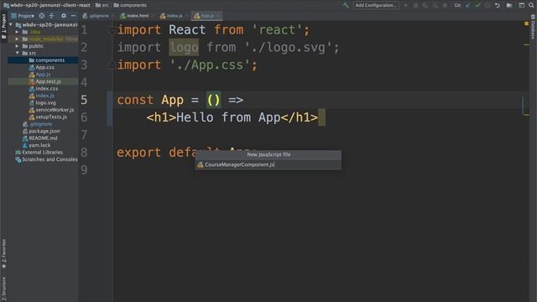Click the collapse all icon in Project panel
The image size is (537, 302).
[x=51, y=16]
